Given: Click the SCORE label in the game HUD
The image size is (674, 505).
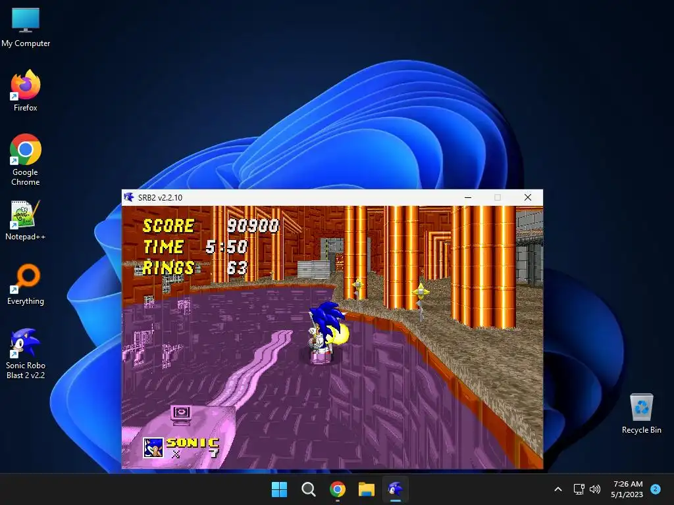Looking at the screenshot, I should pos(168,226).
